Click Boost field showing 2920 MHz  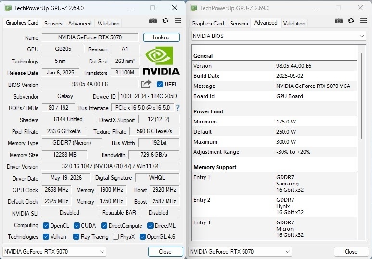(164, 190)
